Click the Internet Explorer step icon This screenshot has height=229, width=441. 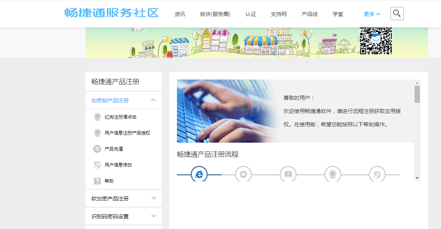199,174
